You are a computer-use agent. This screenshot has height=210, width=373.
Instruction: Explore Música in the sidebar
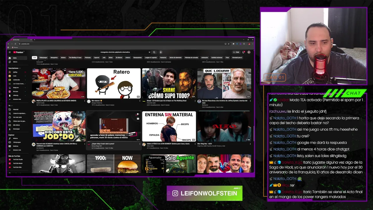(x=17, y=138)
